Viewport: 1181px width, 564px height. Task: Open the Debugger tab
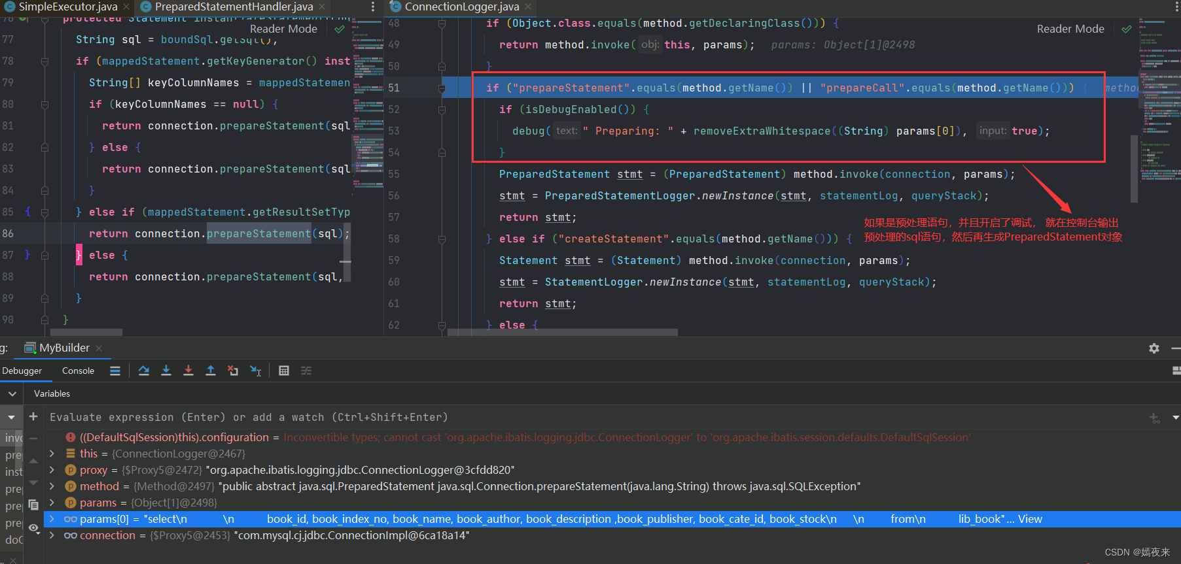[22, 371]
